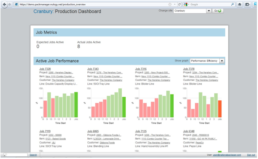Open the Google search engine icon menu
258x159 pixels.
point(187,4)
